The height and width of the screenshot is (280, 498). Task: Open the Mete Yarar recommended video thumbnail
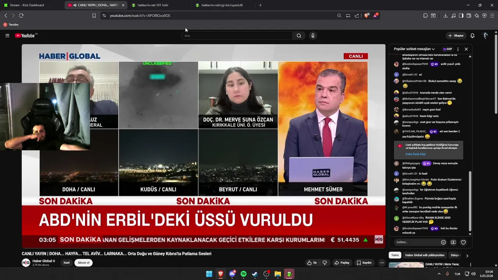click(x=406, y=265)
